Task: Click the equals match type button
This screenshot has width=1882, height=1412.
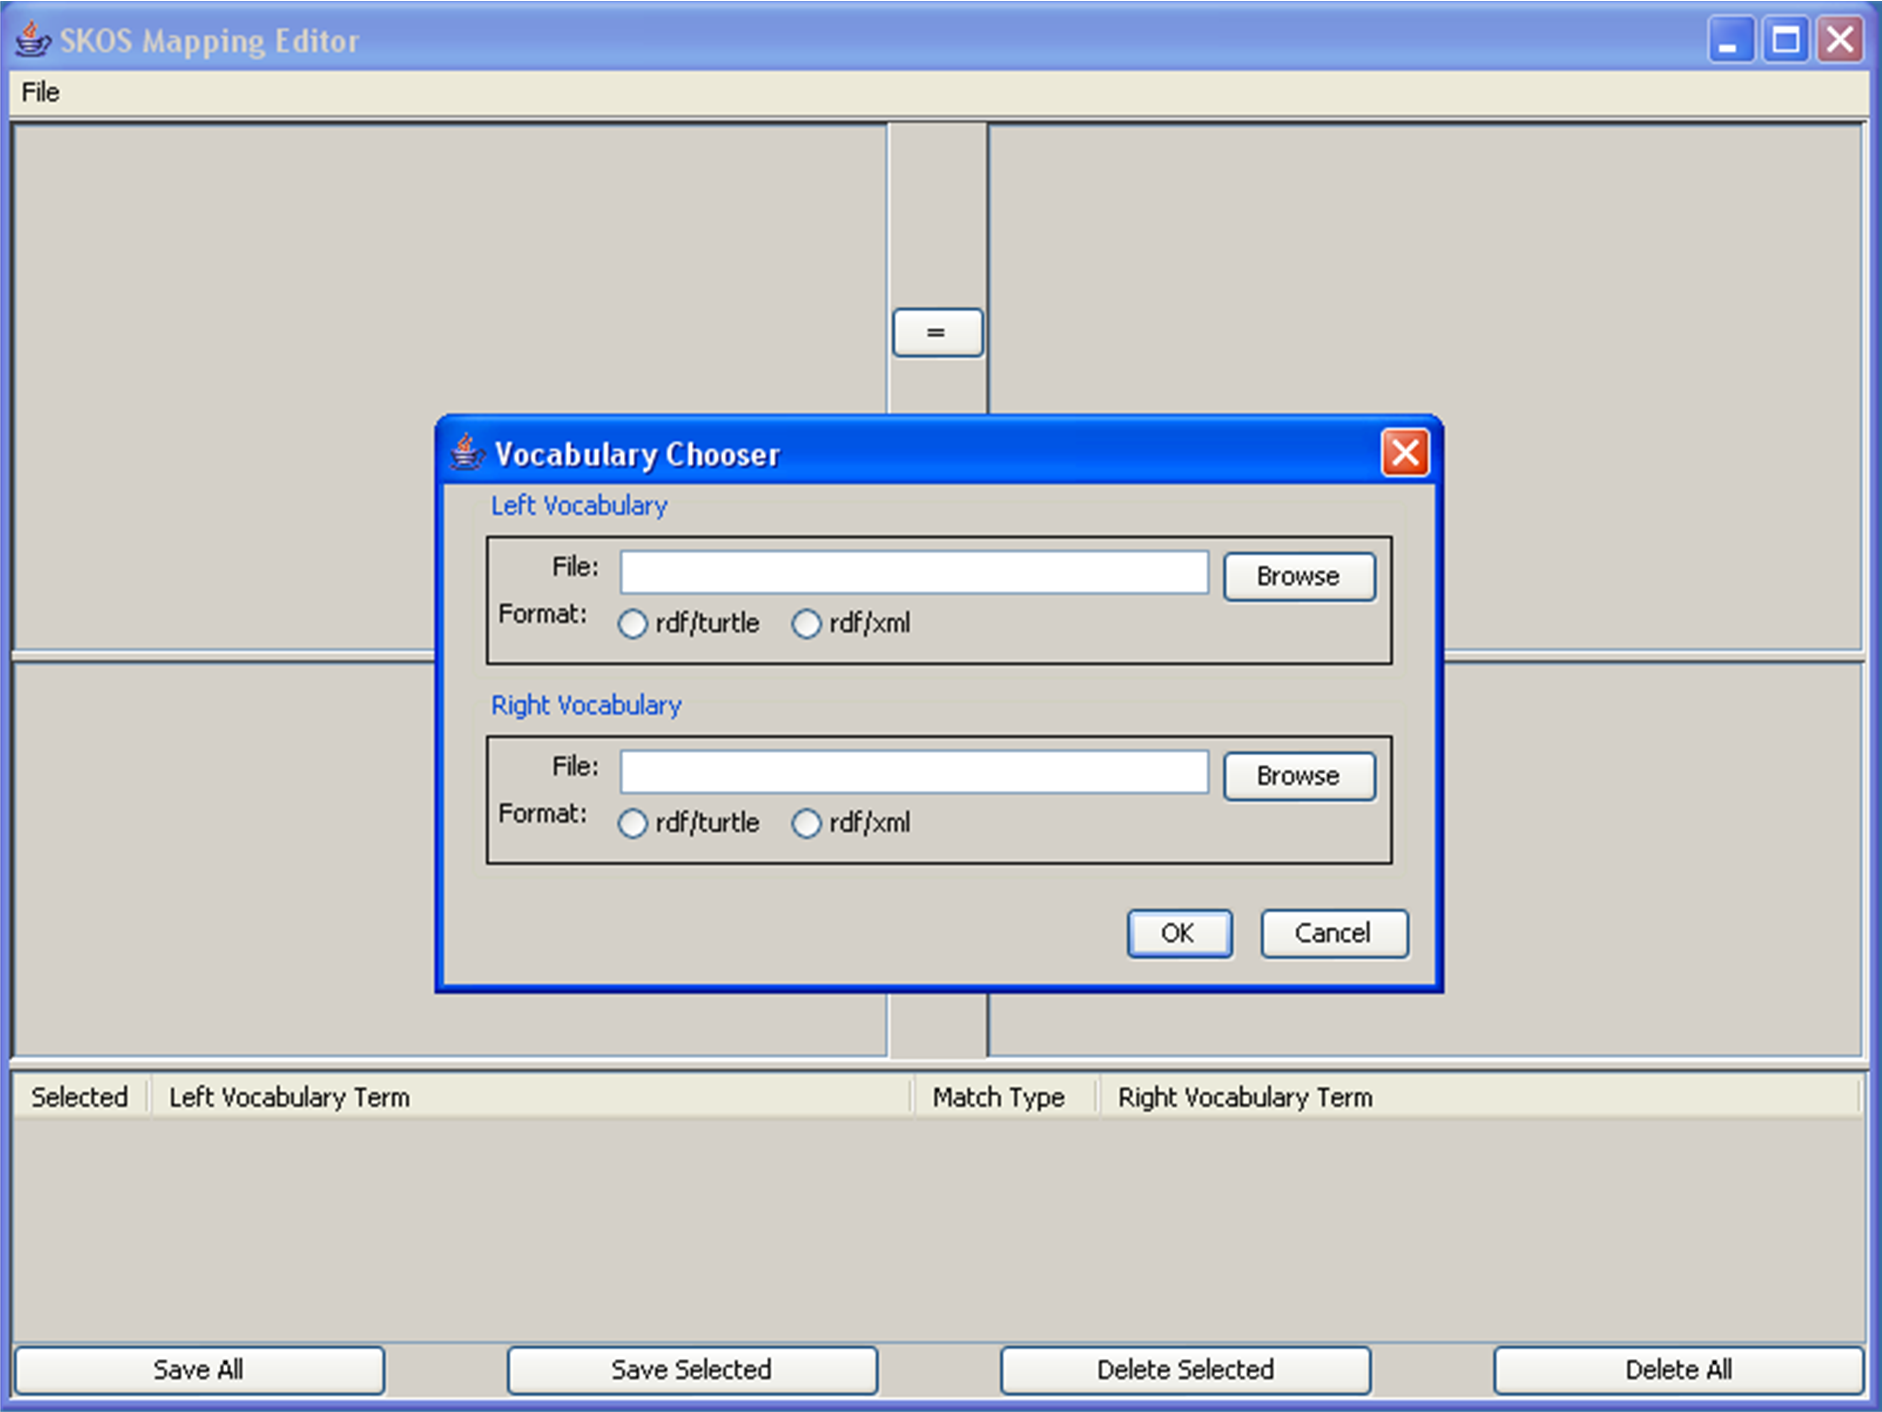Action: (937, 333)
